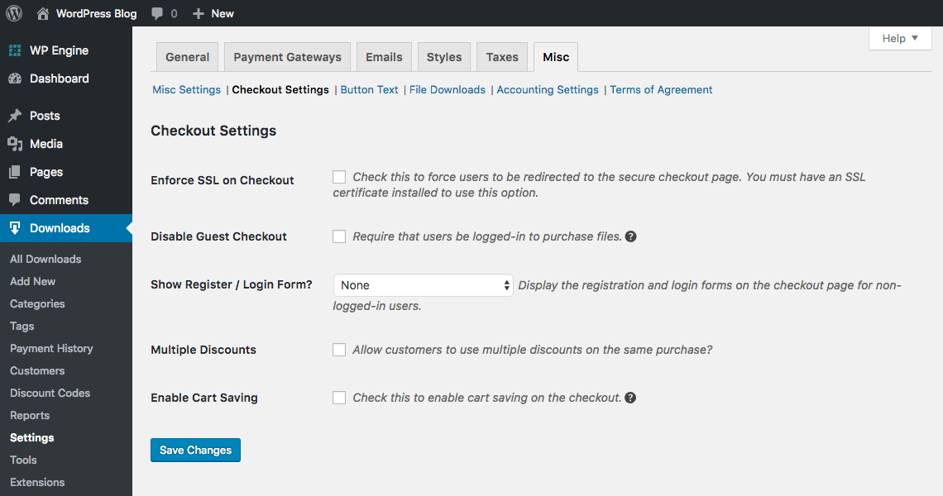Open the Checkout Settings section link
943x496 pixels.
[x=280, y=89]
